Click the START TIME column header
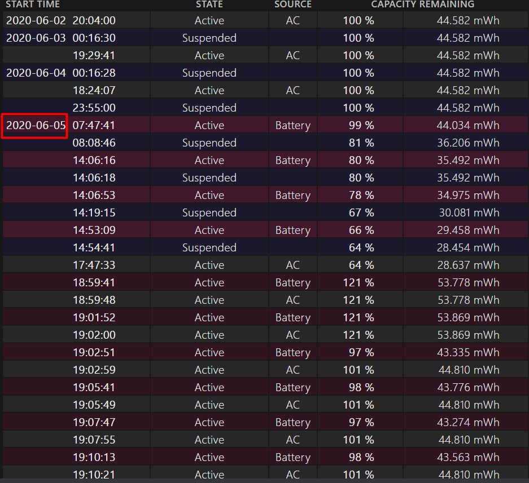 (x=33, y=4)
